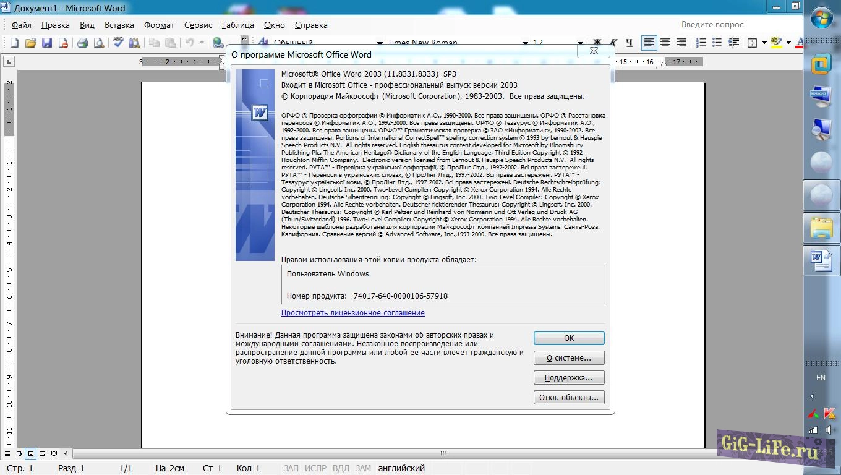841x475 pixels.
Task: Open a file with the folder icon
Action: (30, 43)
